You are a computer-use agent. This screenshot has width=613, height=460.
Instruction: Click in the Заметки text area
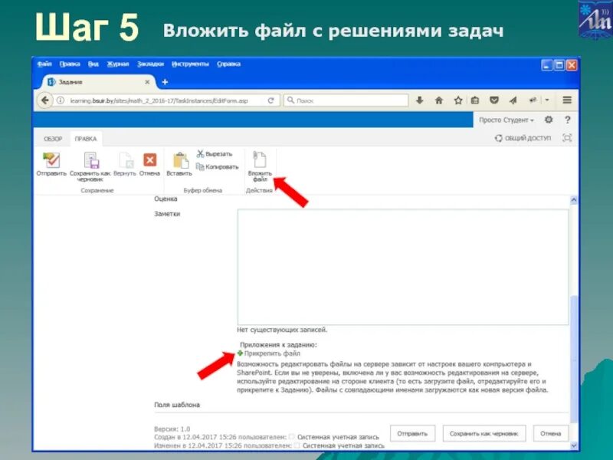pyautogui.click(x=403, y=267)
